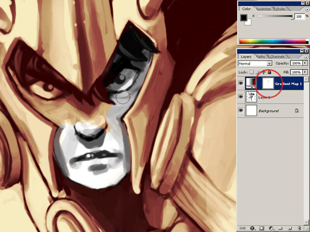The image size is (310, 232).
Task: Click the Opacity value field
Action: [297, 63]
